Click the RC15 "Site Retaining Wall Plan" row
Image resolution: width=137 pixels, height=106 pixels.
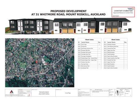[116, 47]
